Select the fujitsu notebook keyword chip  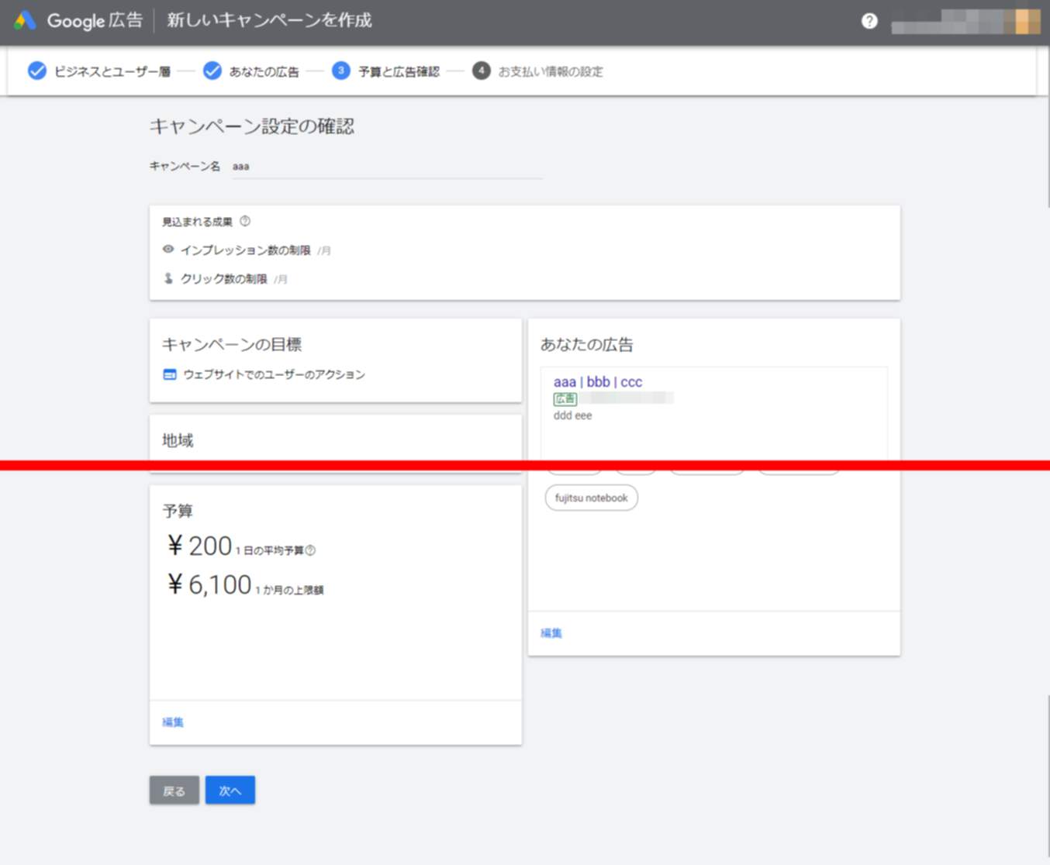(591, 498)
